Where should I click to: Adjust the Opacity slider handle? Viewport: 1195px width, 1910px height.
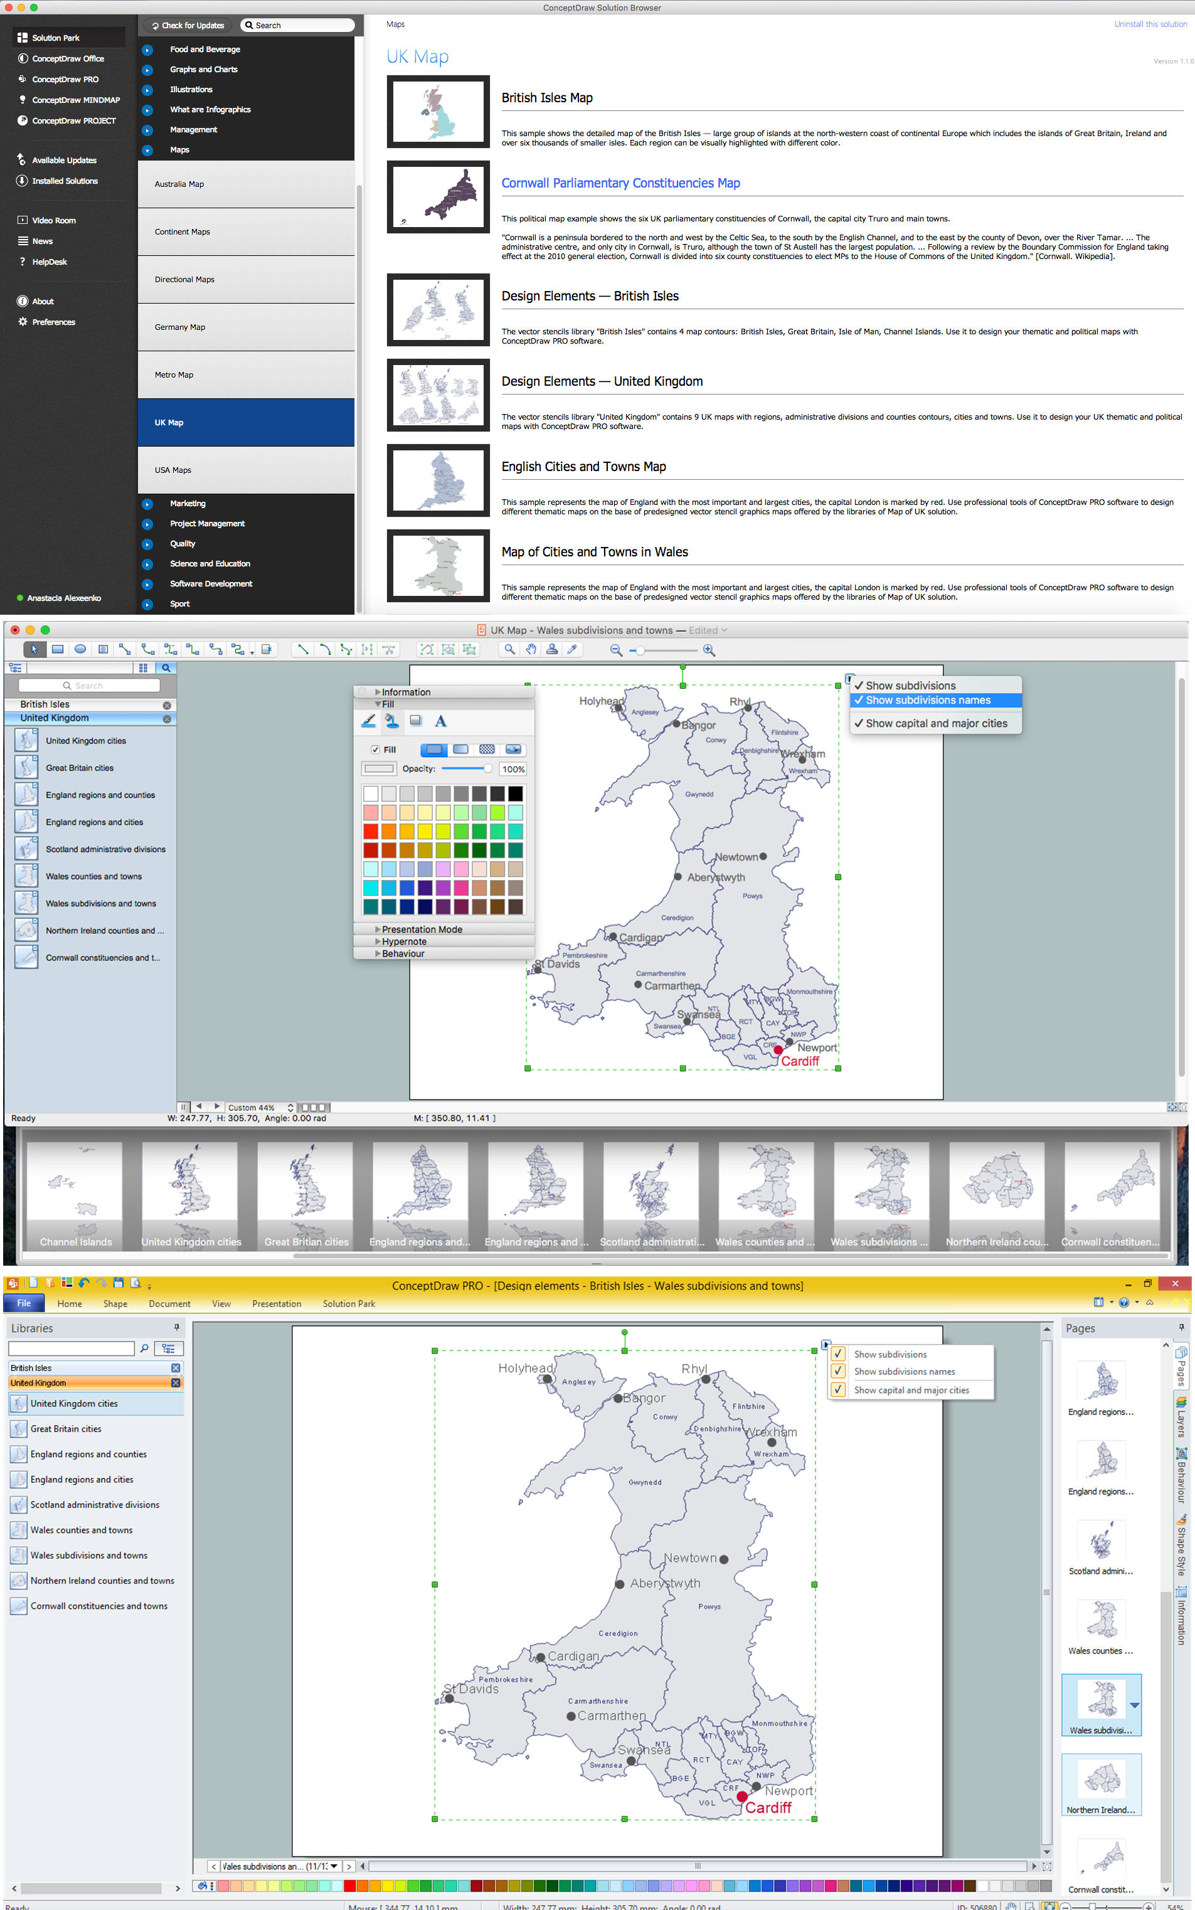487,768
